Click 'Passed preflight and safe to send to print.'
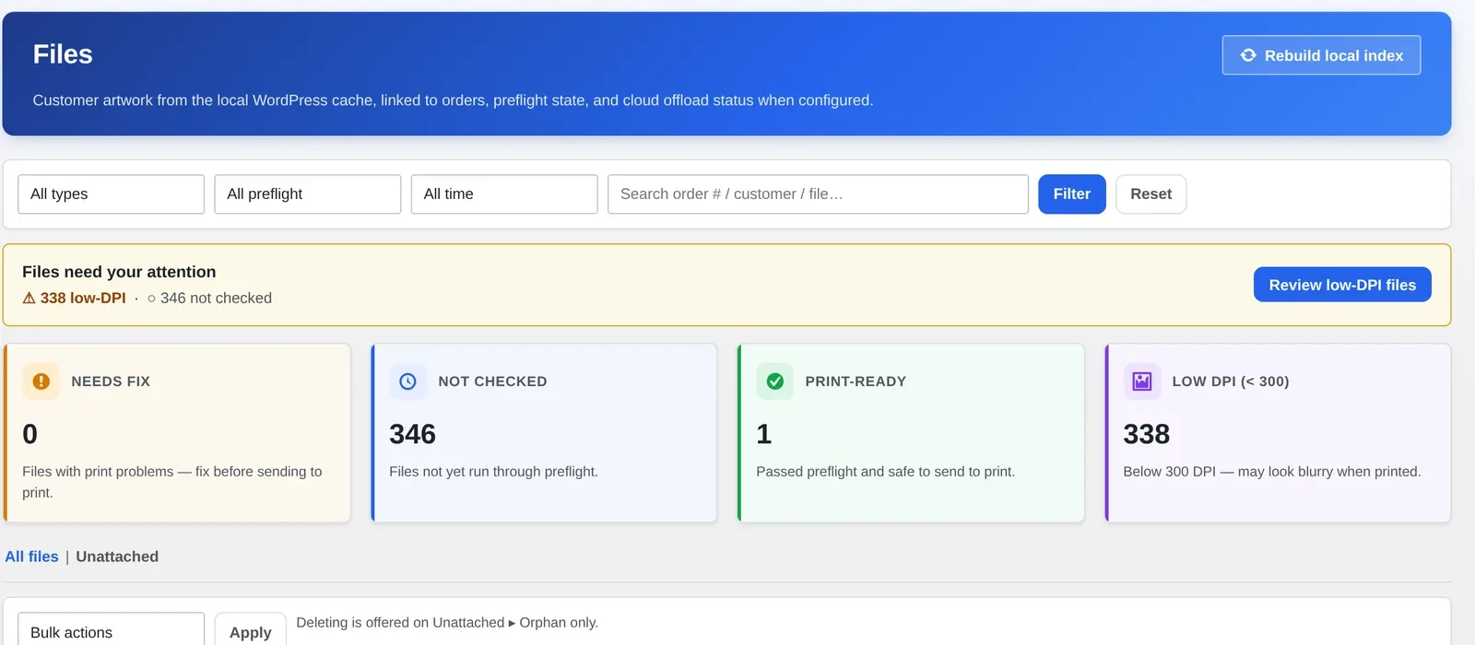 click(x=885, y=472)
